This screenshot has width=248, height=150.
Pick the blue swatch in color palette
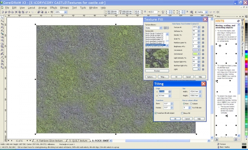pos(246,52)
